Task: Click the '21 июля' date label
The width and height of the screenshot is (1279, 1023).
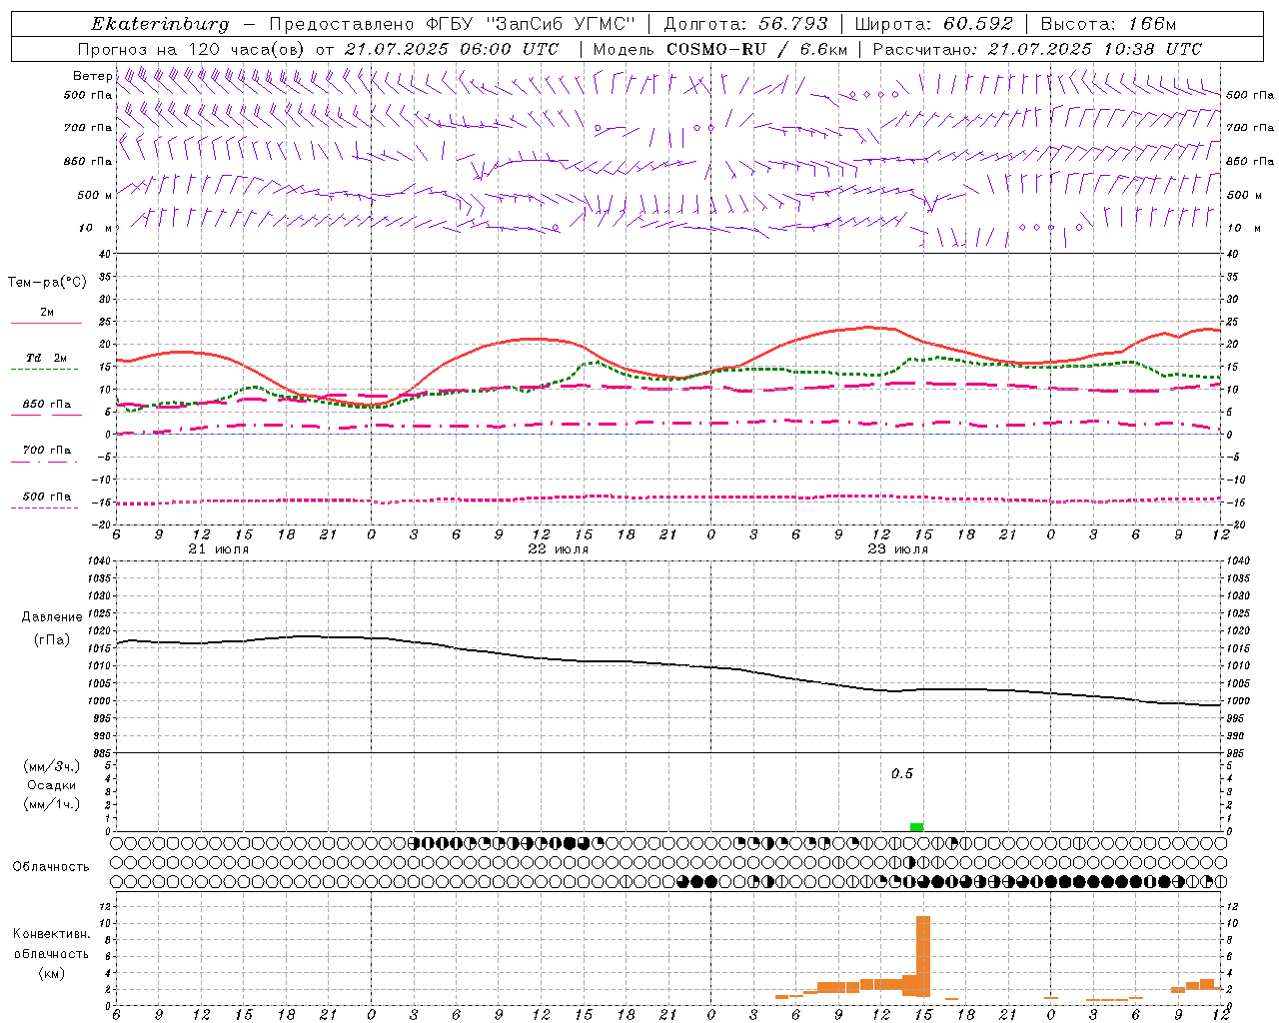Action: click(219, 549)
